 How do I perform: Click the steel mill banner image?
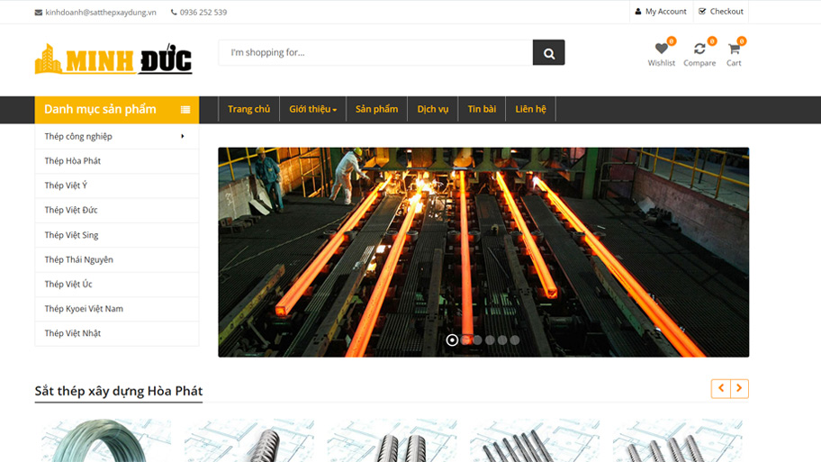483,252
